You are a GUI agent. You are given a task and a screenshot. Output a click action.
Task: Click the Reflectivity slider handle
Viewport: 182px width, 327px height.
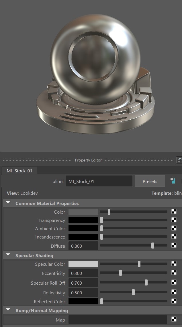point(133,292)
